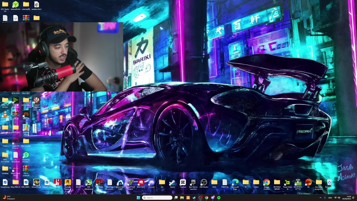Viewport: 357px width, 201px height.
Task: Launch Rockstar Games Launcher shortcut
Action: tap(68, 184)
